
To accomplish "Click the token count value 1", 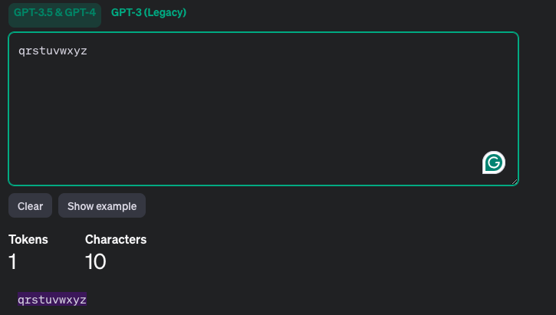I will coord(13,261).
